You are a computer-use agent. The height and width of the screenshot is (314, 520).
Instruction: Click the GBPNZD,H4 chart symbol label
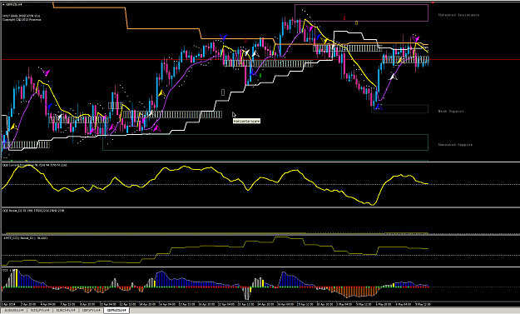tap(14, 5)
